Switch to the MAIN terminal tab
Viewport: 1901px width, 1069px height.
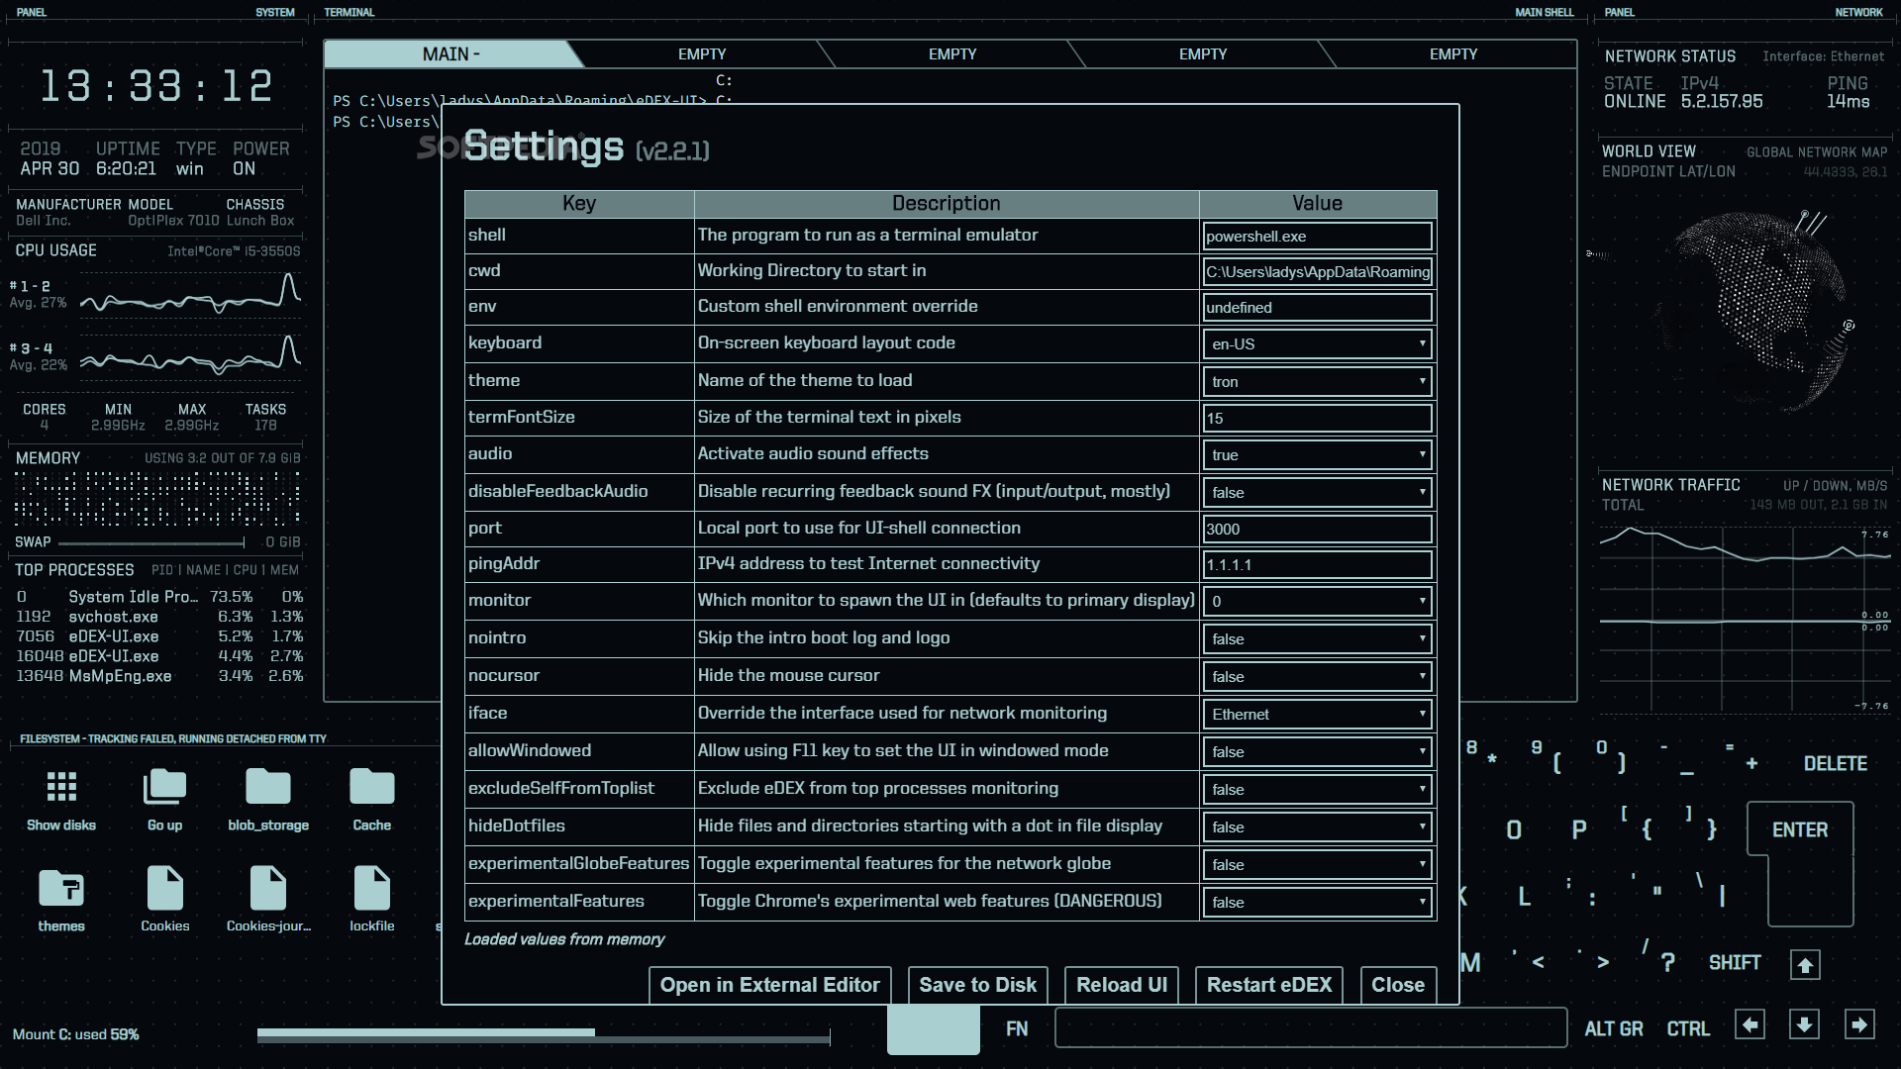tap(450, 54)
